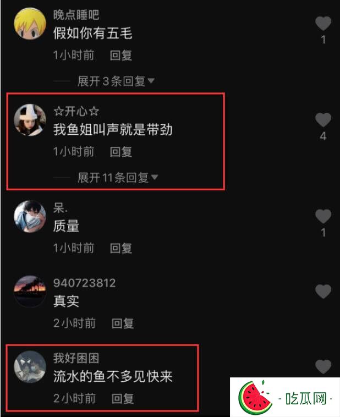Open the sunset avatar of 940723812
This screenshot has width=340, height=417.
30,292
